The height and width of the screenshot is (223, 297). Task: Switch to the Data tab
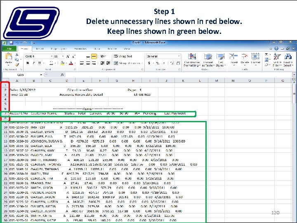point(97,49)
